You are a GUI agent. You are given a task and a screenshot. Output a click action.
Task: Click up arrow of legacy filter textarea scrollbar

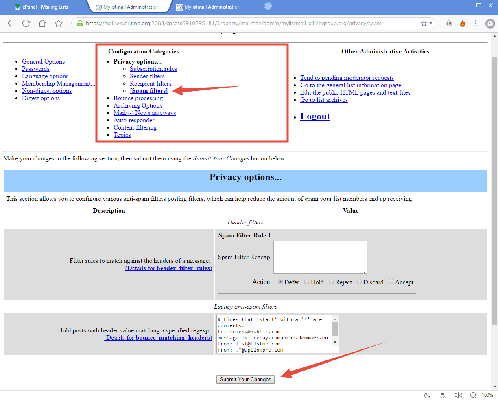click(335, 319)
